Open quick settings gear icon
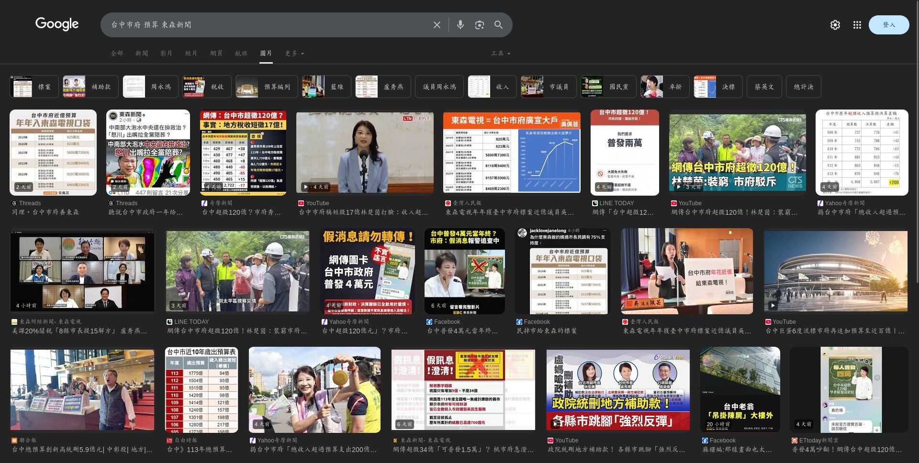919x463 pixels. tap(835, 25)
